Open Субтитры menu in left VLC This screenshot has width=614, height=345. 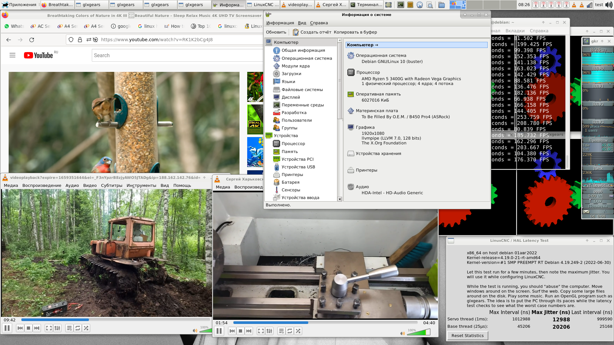112,186
